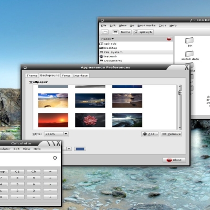Switch to the Theme tab

coord(32,76)
